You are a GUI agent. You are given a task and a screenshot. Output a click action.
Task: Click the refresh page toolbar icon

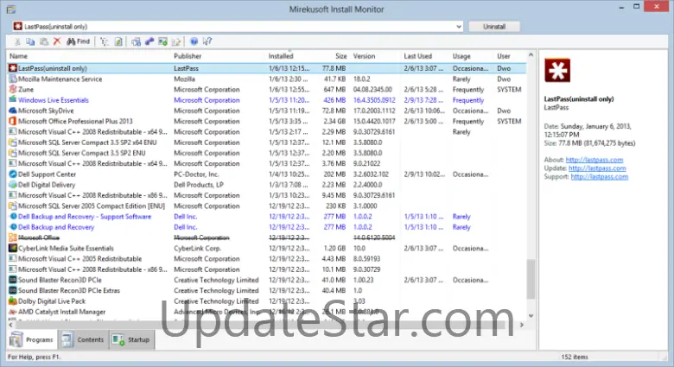point(118,41)
